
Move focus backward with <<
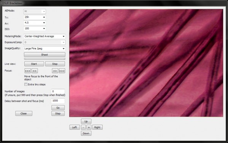[x=35, y=71]
